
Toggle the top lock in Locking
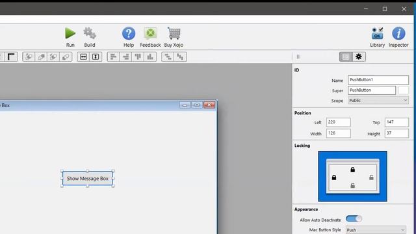[x=352, y=170]
